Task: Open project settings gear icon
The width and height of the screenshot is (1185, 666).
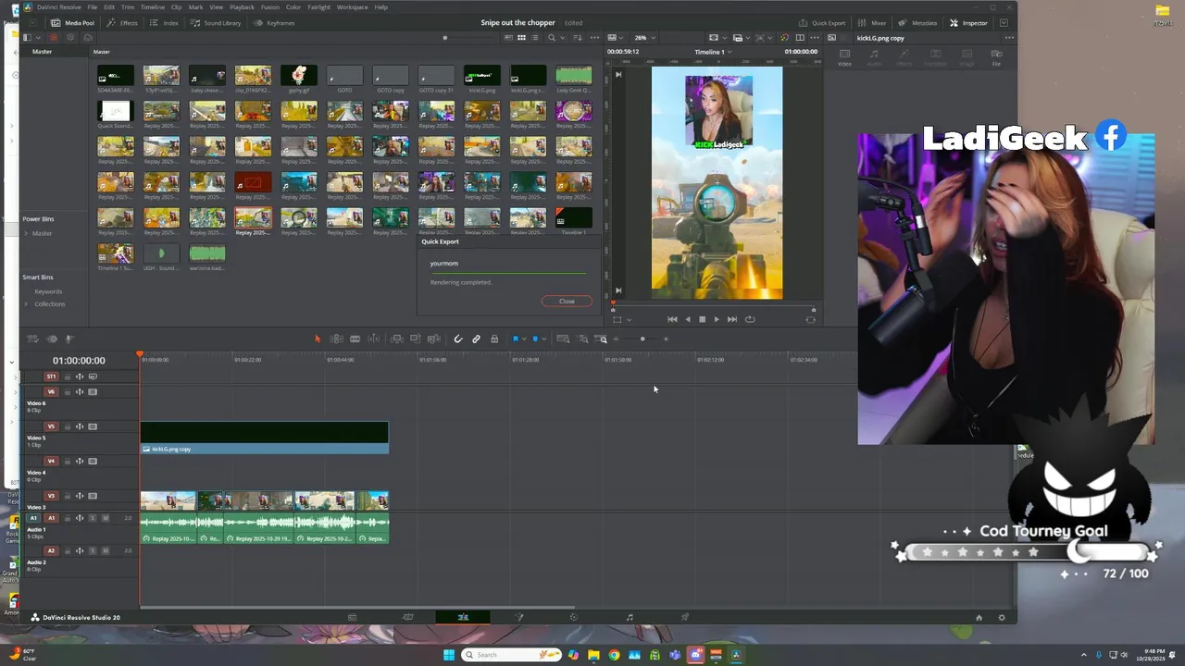Action: 1001,618
